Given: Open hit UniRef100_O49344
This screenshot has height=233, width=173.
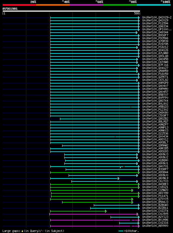Looking at the screenshot, I should click(x=155, y=32).
